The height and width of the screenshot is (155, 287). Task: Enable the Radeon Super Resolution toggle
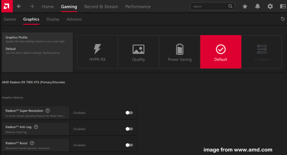click(x=129, y=113)
